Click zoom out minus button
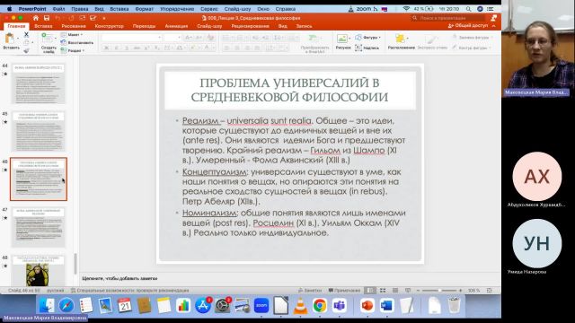Image resolution: width=575 pixels, height=323 pixels. coord(418,291)
